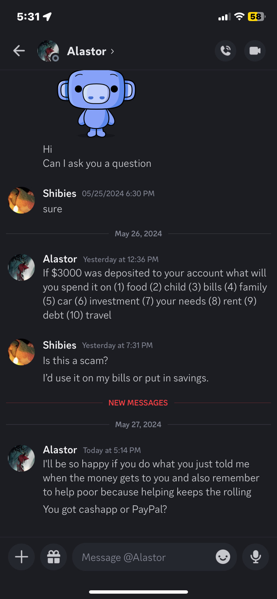
Task: Tap Shibies avatar beside the "sure" message
Action: pyautogui.click(x=21, y=200)
